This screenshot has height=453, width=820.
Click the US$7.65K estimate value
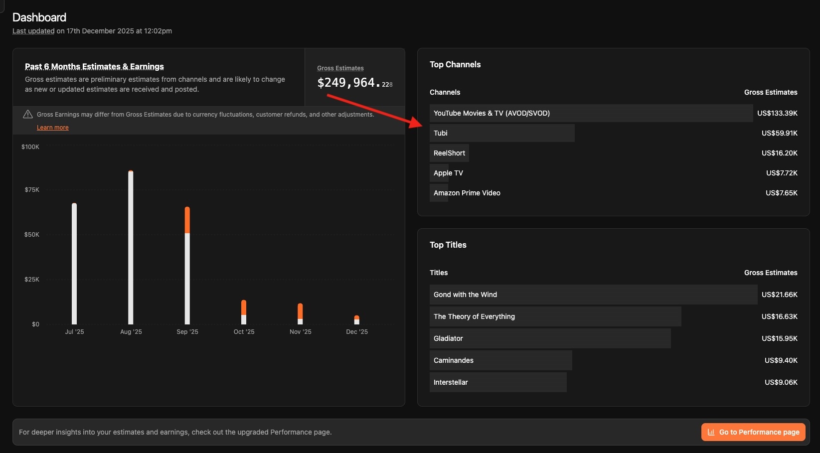pos(782,193)
